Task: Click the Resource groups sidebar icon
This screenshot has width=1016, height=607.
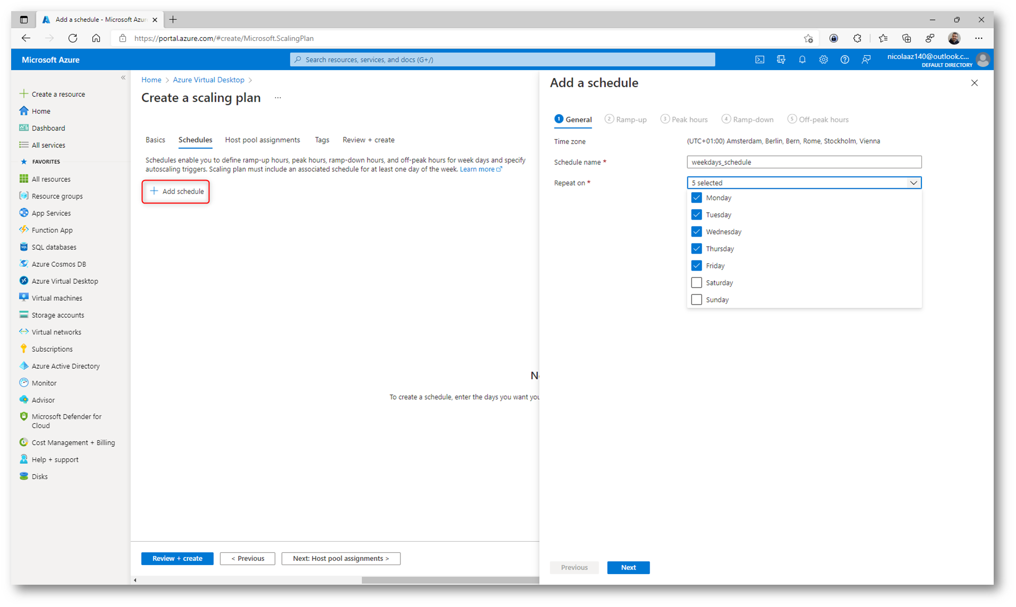Action: coord(23,196)
